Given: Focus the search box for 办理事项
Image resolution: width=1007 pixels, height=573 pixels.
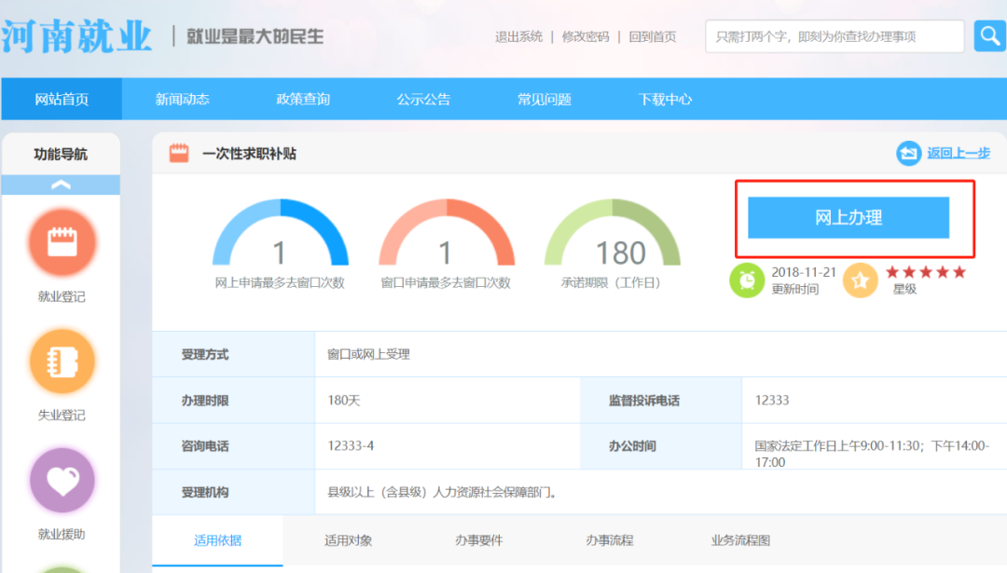Looking at the screenshot, I should click(x=835, y=36).
